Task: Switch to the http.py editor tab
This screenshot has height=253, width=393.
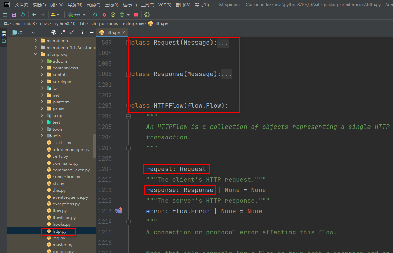Action: pyautogui.click(x=112, y=32)
